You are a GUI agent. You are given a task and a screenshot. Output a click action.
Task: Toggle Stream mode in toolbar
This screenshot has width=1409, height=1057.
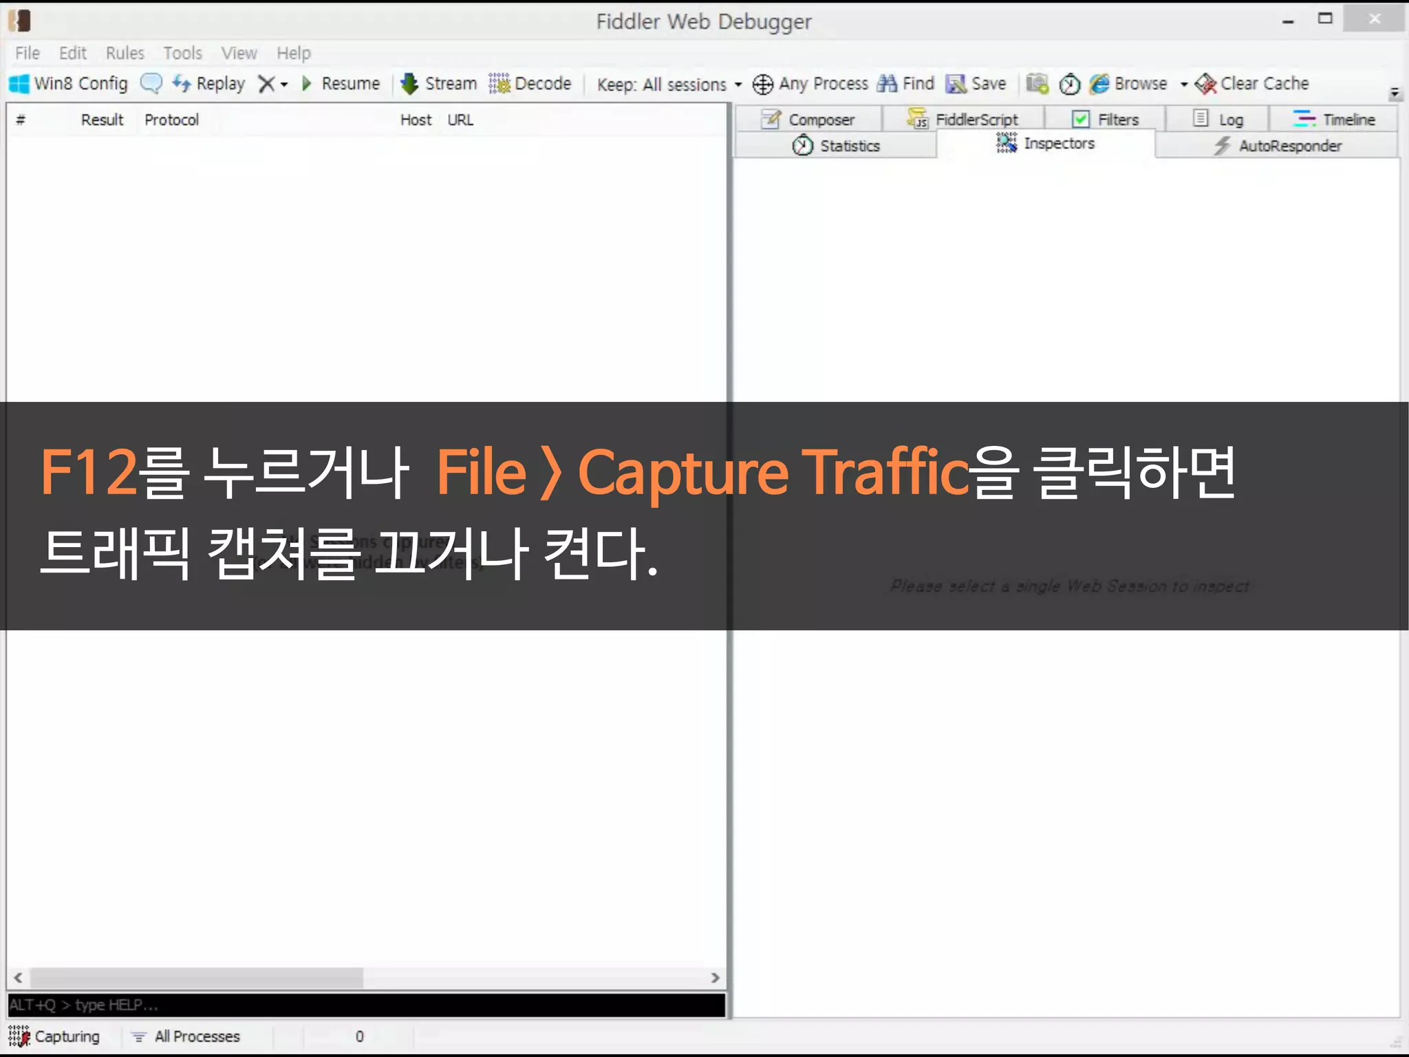point(439,84)
